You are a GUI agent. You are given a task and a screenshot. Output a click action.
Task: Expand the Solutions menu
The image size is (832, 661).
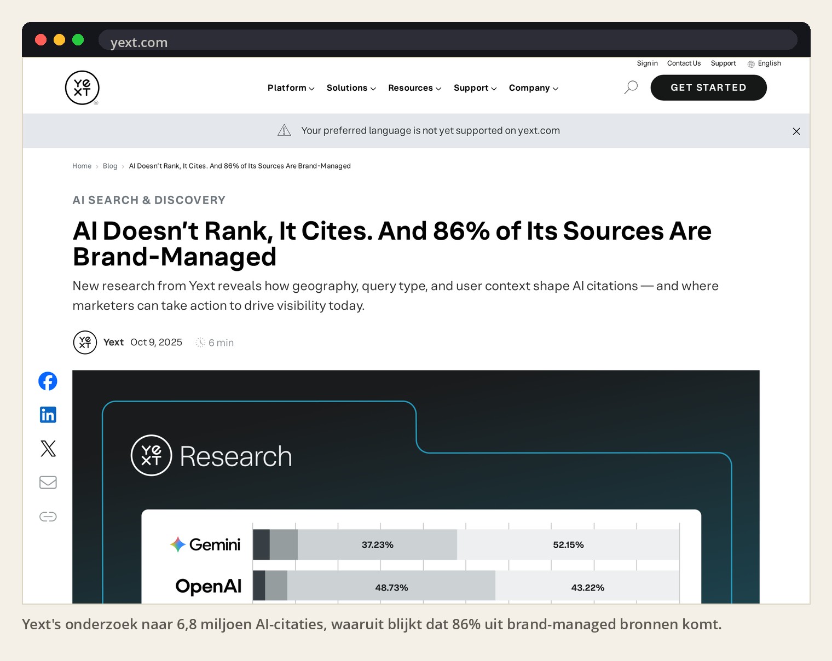point(351,88)
